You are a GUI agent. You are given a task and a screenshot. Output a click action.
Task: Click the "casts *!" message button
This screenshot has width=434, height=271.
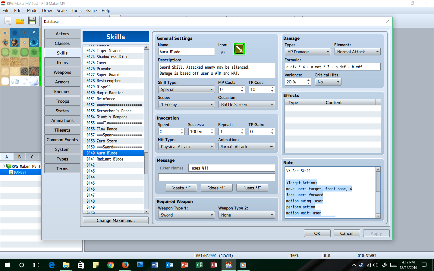[181, 188]
